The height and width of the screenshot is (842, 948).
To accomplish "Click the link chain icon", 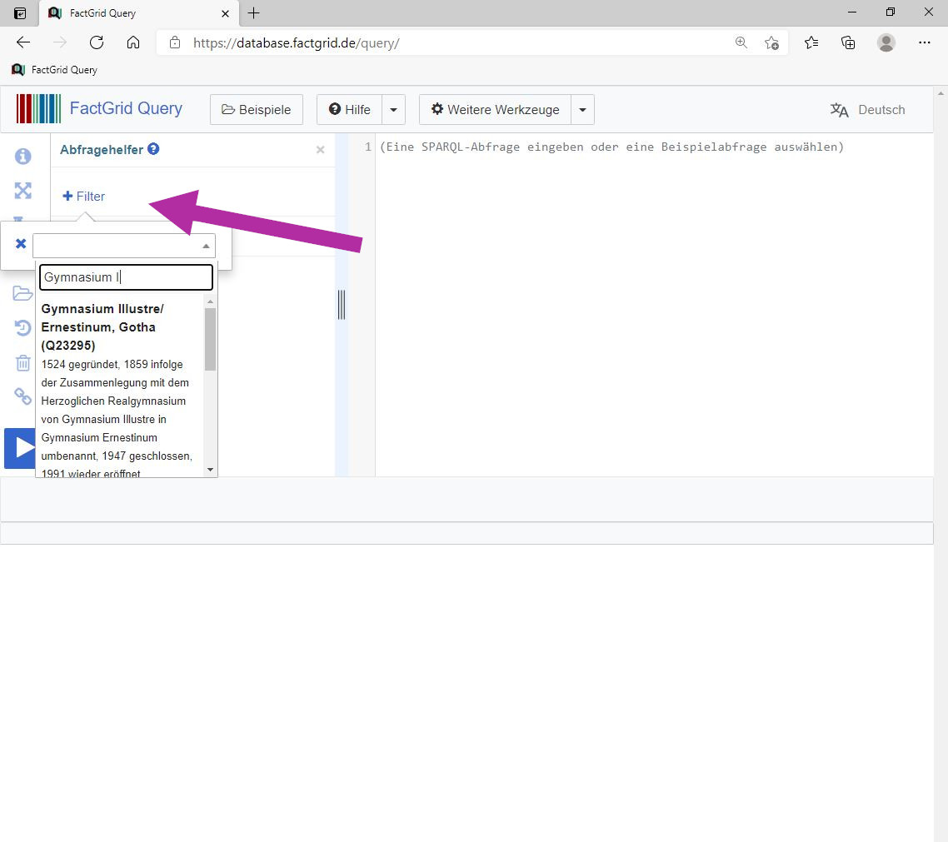I will [x=23, y=396].
